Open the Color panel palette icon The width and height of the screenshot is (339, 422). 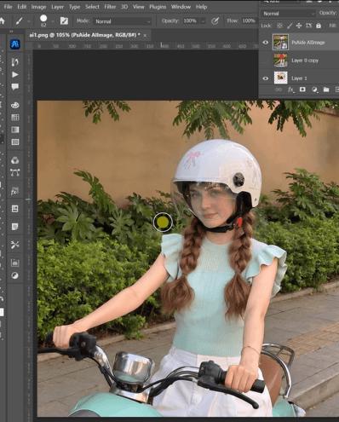point(14,105)
